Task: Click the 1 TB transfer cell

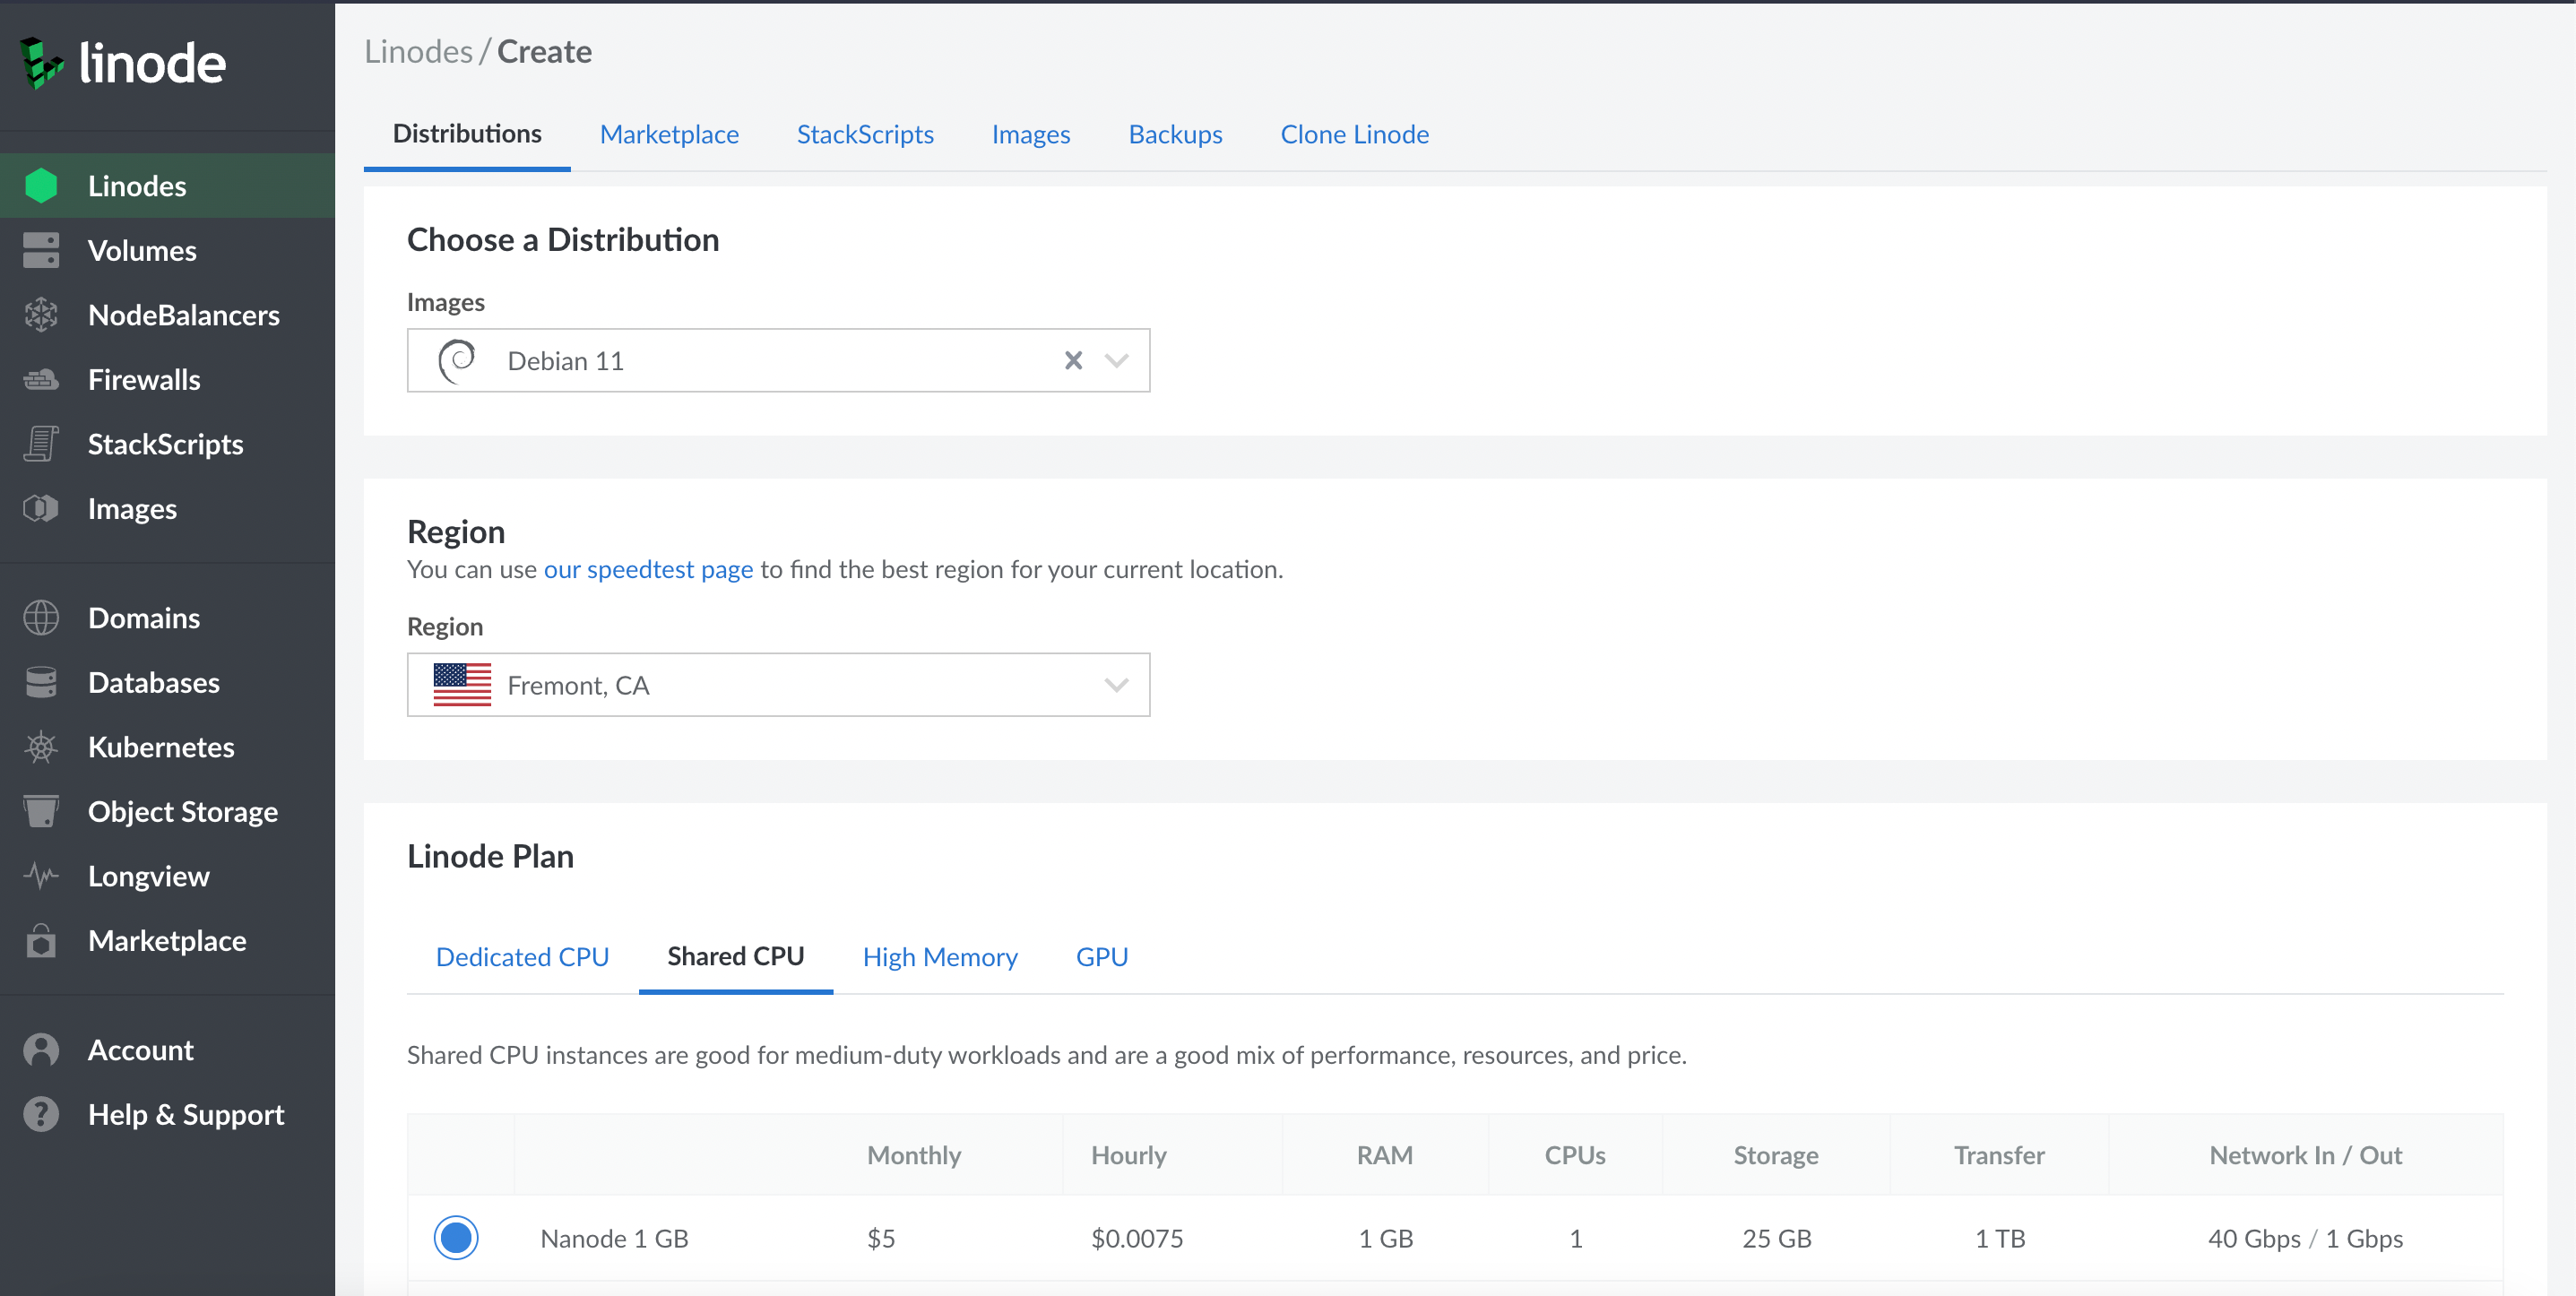Action: [1999, 1238]
